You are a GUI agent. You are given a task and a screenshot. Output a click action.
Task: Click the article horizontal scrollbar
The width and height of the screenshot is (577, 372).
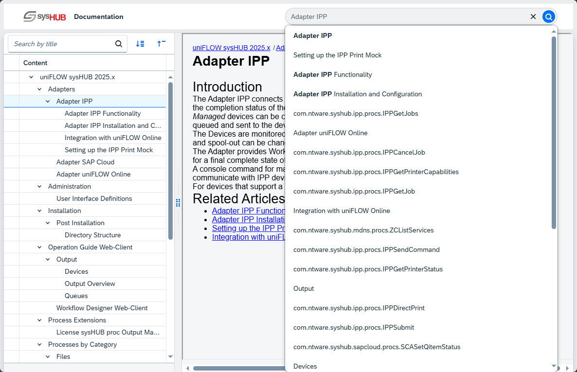point(239,368)
